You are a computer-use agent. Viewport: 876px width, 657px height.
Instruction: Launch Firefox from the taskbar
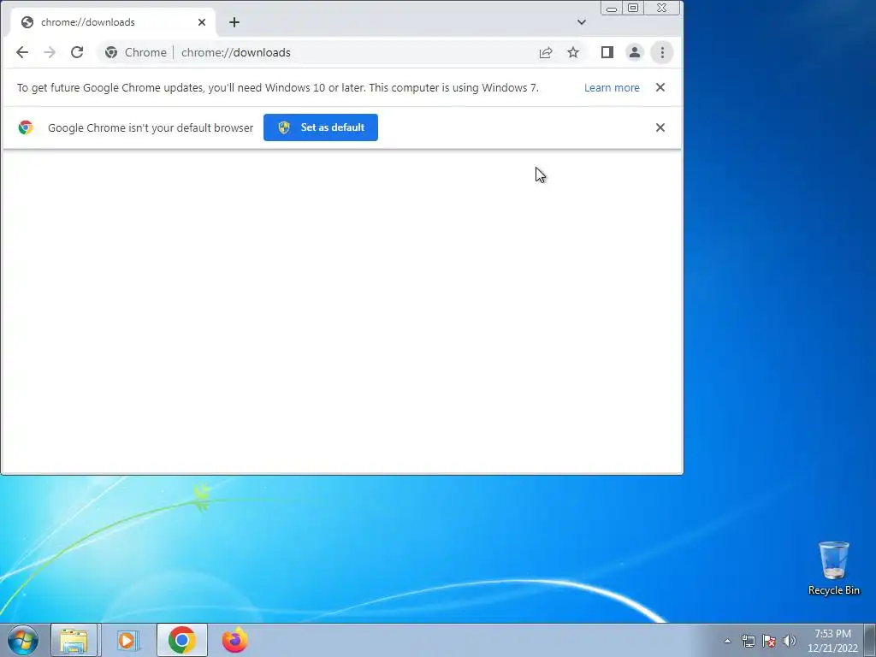pyautogui.click(x=234, y=640)
